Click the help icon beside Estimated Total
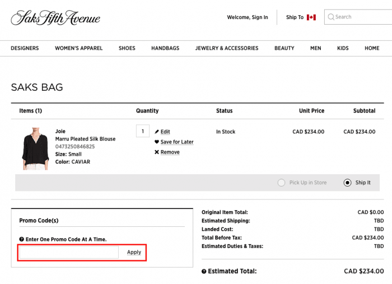Screen dimensions: 392x284 204,272
